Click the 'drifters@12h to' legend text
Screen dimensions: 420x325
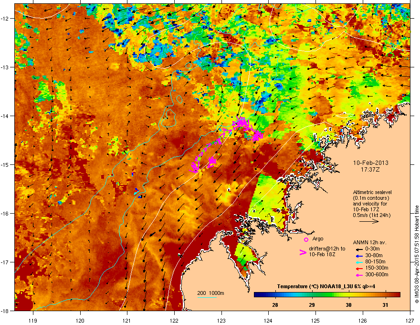coord(327,249)
